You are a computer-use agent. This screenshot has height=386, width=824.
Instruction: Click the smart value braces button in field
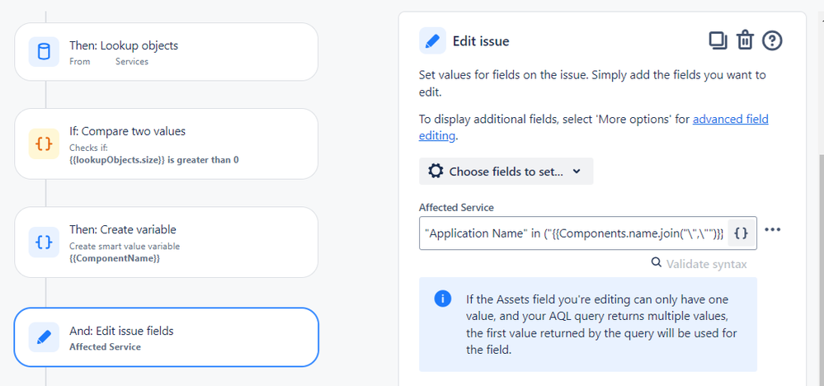[741, 233]
